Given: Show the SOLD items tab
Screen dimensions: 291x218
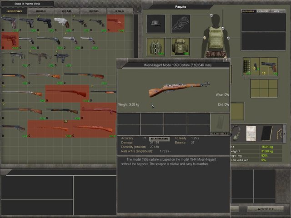Looking at the screenshot, I should pos(120,11).
